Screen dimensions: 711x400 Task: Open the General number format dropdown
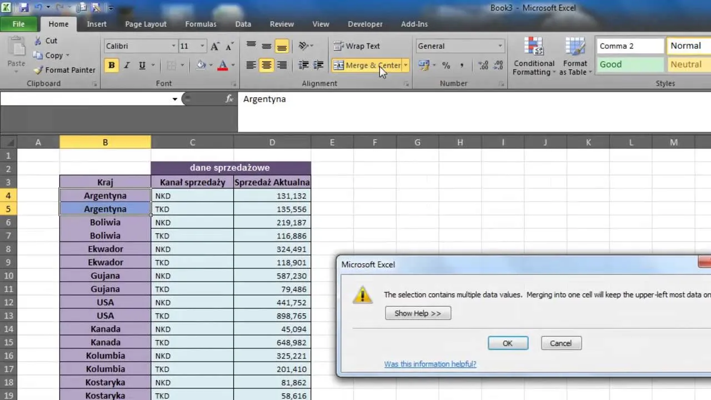coord(500,46)
